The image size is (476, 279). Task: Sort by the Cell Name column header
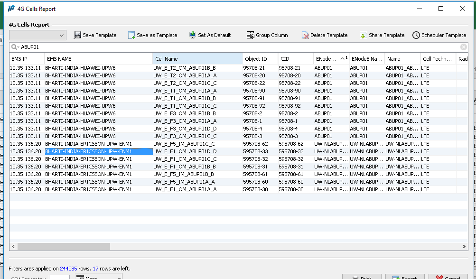[197, 59]
